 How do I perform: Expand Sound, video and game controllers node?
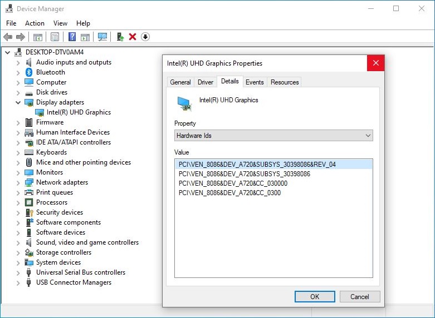[x=18, y=242]
